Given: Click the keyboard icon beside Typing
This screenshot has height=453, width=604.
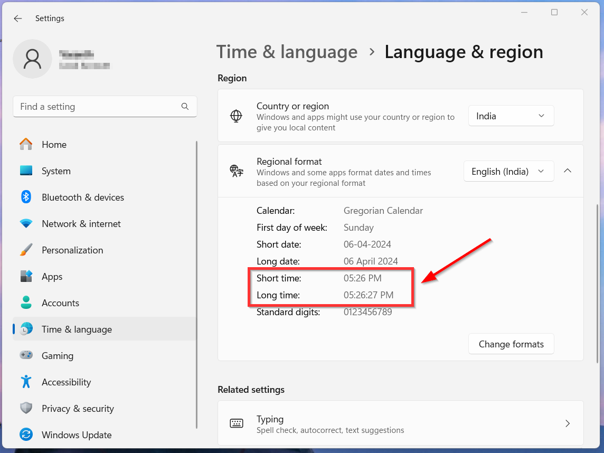Looking at the screenshot, I should pyautogui.click(x=237, y=423).
